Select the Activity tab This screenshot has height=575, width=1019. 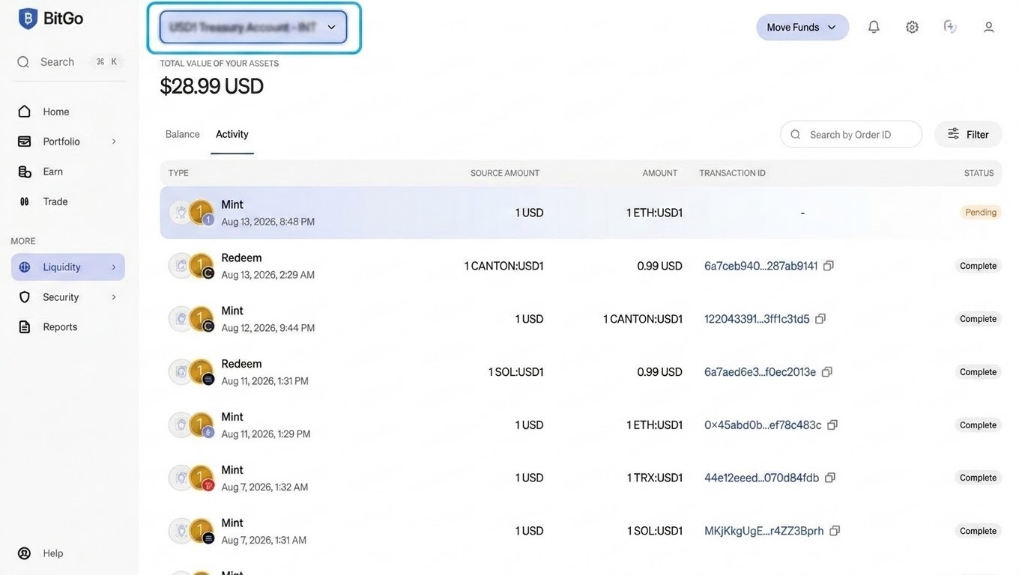(232, 134)
